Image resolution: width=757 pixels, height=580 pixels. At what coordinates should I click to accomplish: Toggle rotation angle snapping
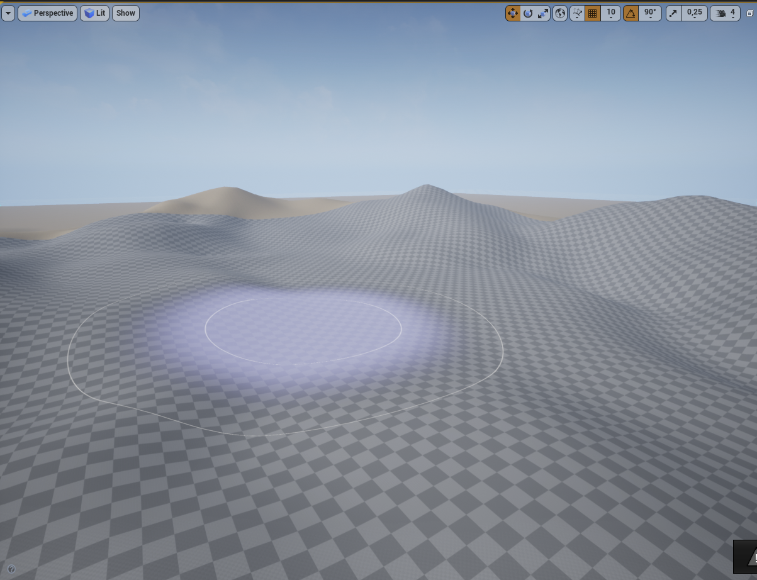[x=631, y=13]
